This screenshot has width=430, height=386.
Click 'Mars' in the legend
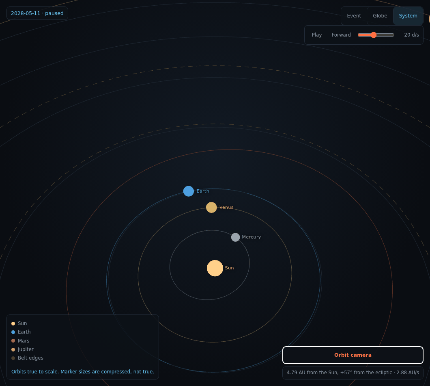coord(24,341)
